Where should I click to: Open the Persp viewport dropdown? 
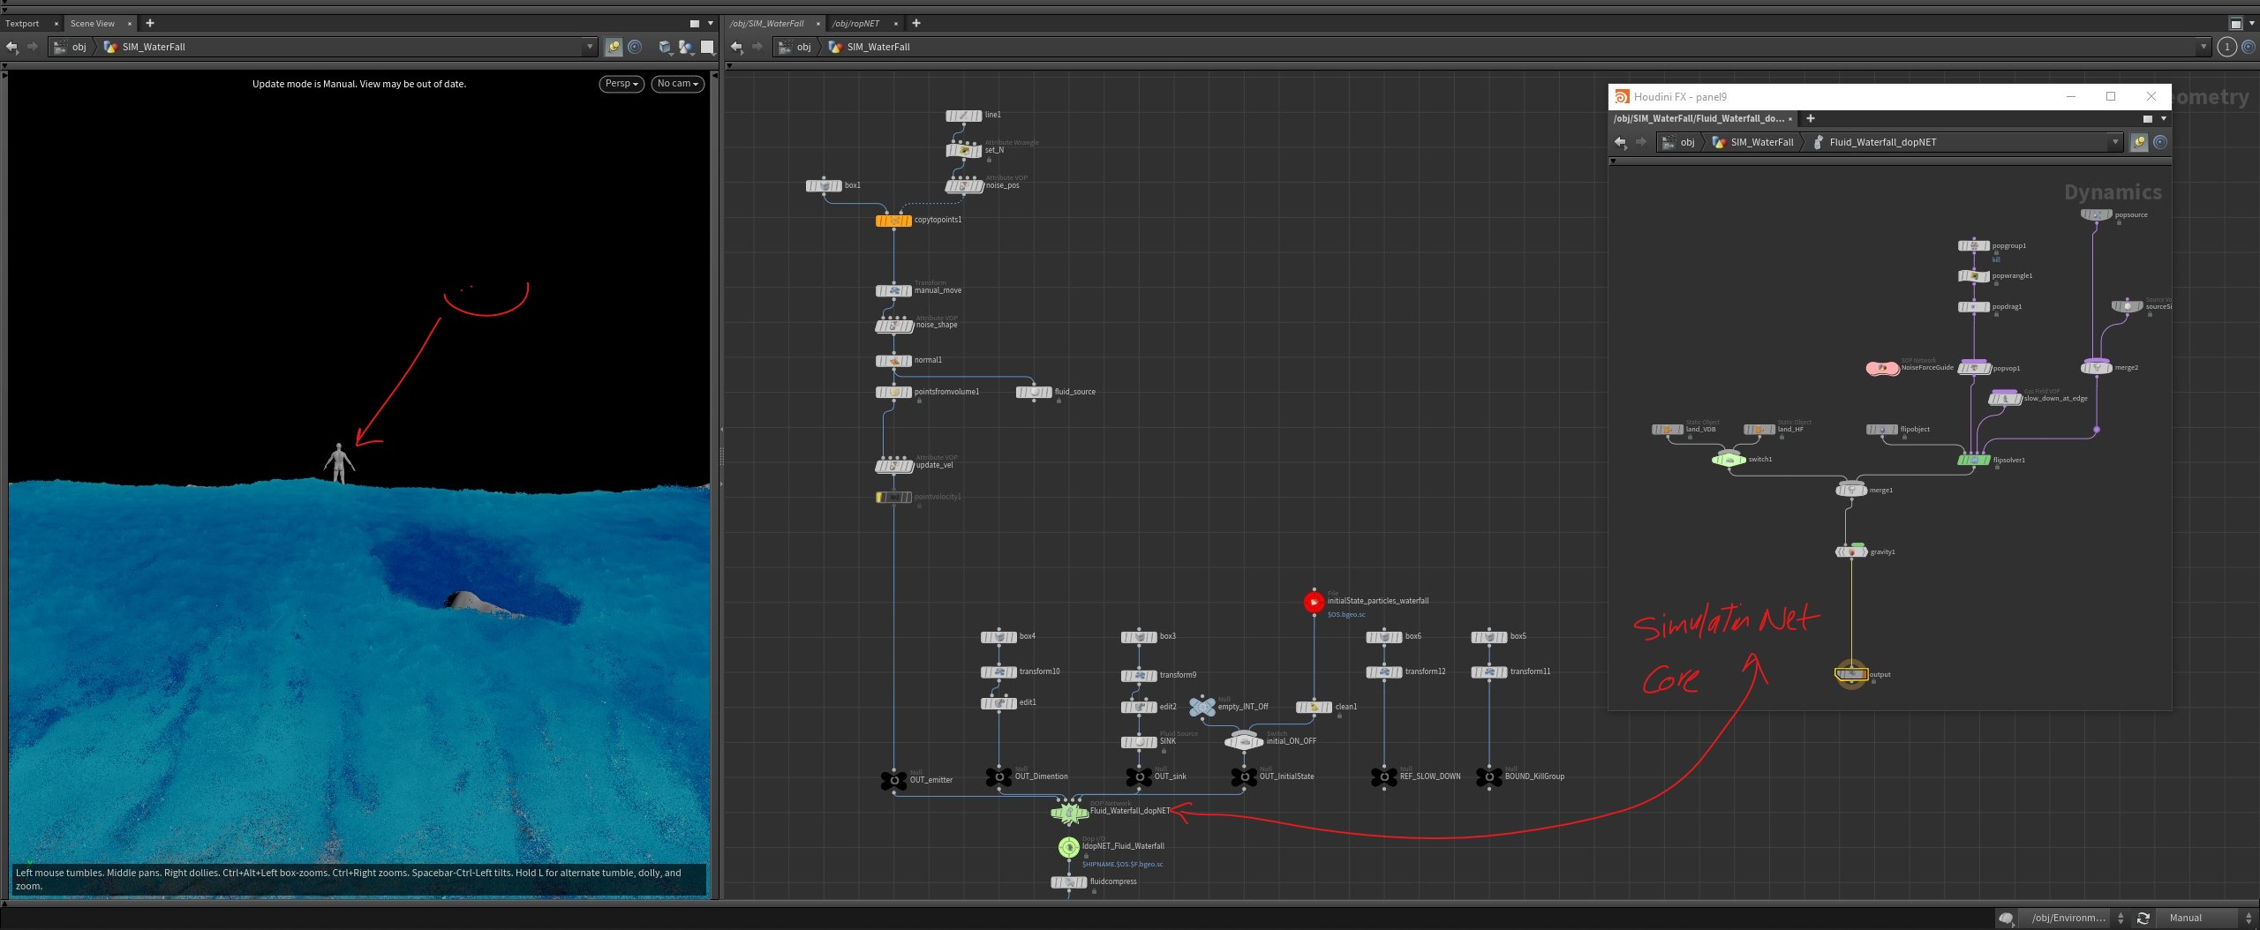click(621, 84)
